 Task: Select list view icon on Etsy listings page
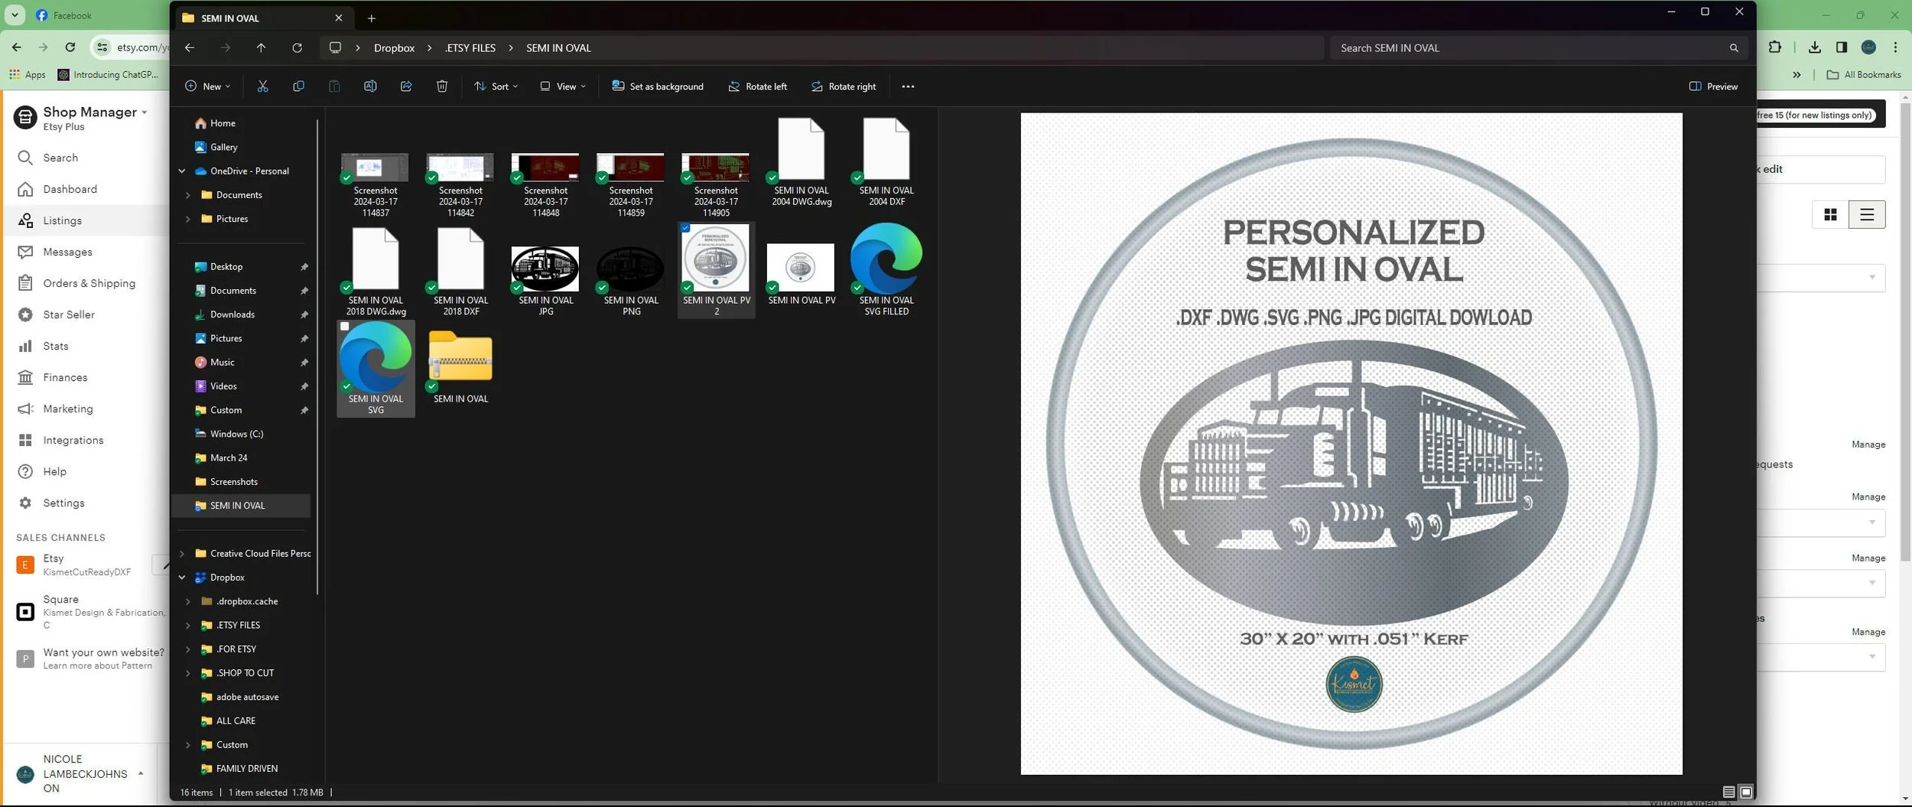[x=1867, y=215]
